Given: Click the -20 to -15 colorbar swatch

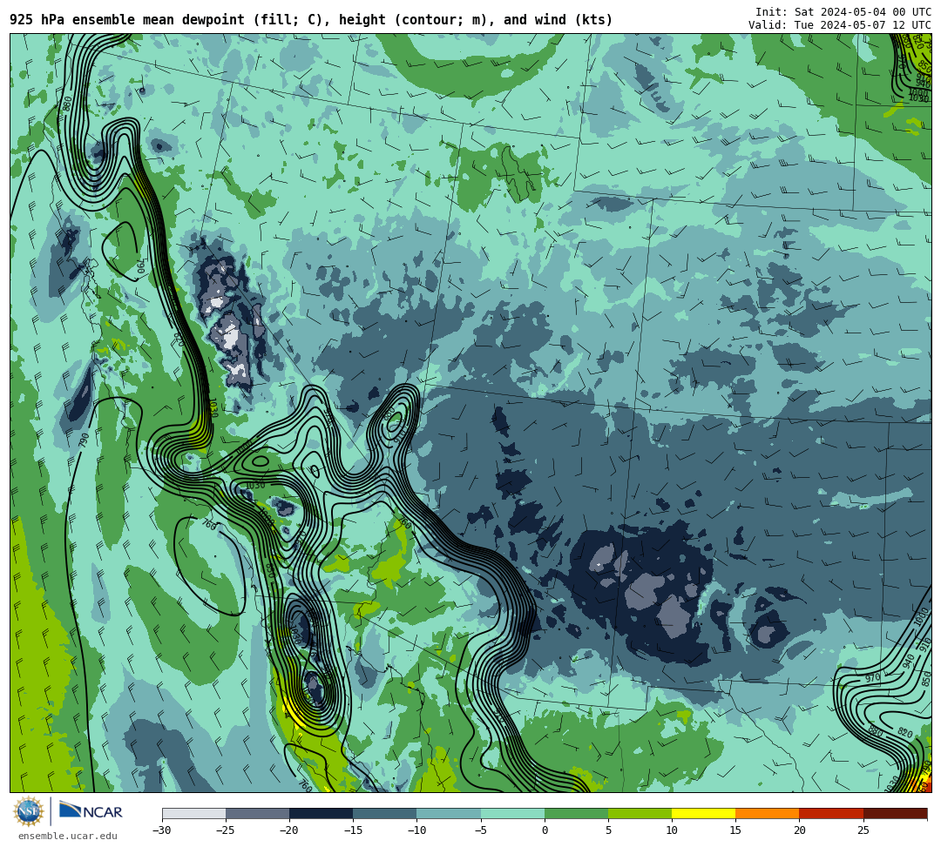Looking at the screenshot, I should (x=321, y=813).
